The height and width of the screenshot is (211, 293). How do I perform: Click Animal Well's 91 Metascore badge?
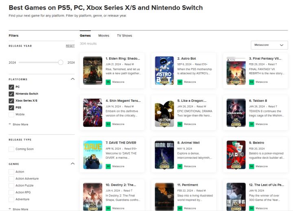pyautogui.click(x=180, y=166)
